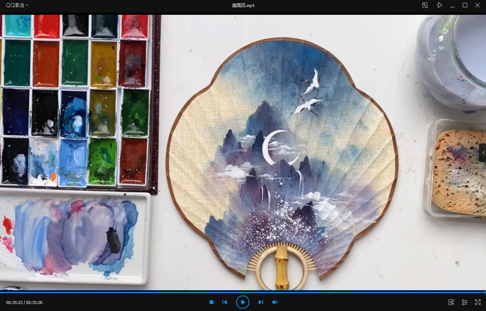Pin the player window on top
The image size is (486, 311).
click(439, 5)
